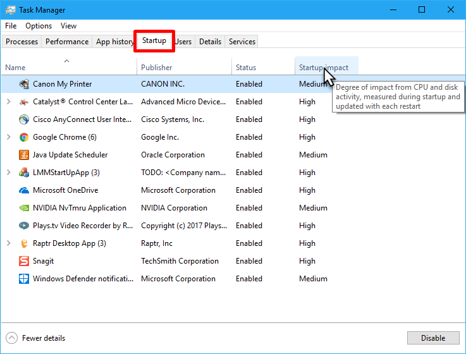Open the Services tab

[242, 42]
